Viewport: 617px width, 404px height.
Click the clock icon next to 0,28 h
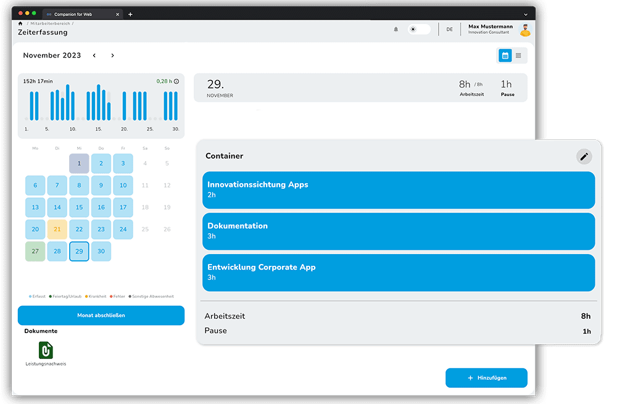176,81
